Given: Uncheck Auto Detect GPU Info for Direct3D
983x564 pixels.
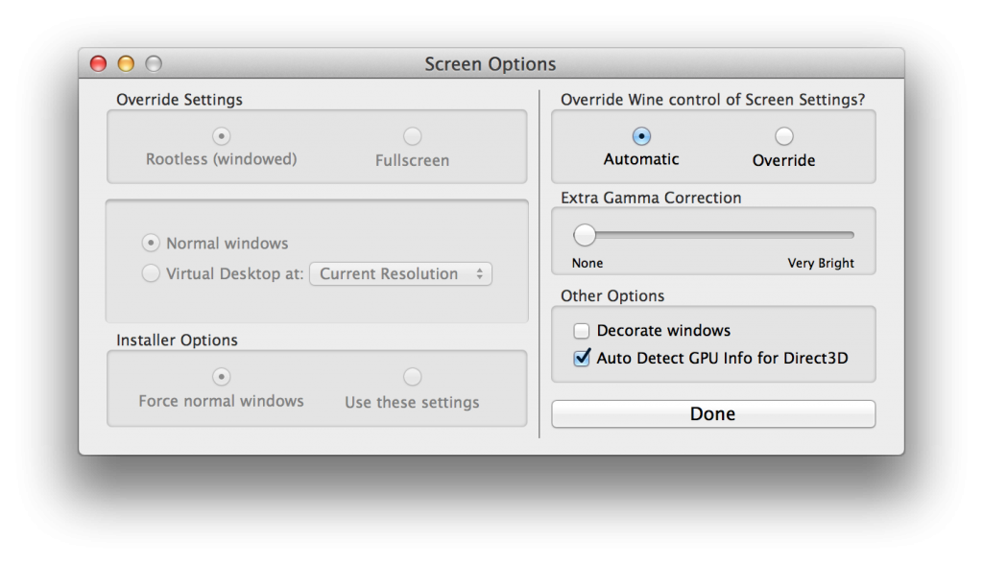Looking at the screenshot, I should pos(582,359).
